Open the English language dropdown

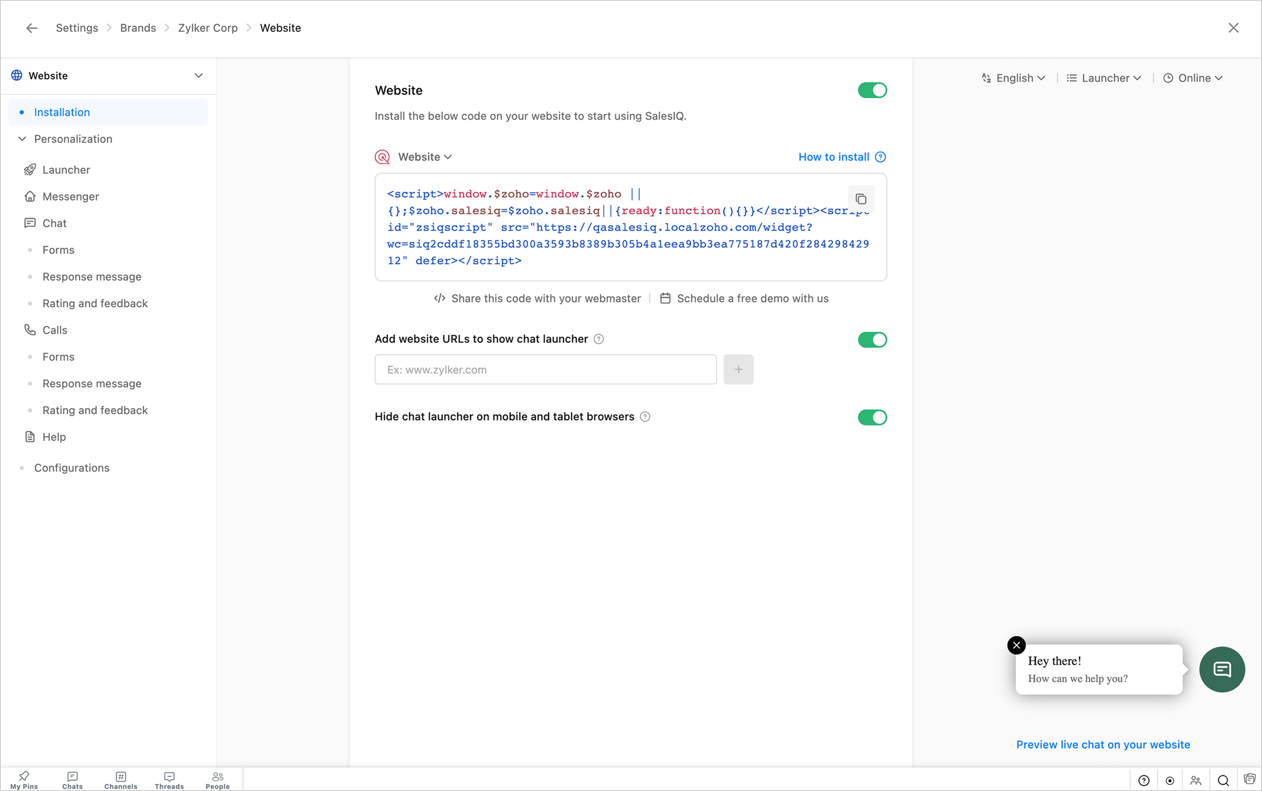pos(1014,78)
